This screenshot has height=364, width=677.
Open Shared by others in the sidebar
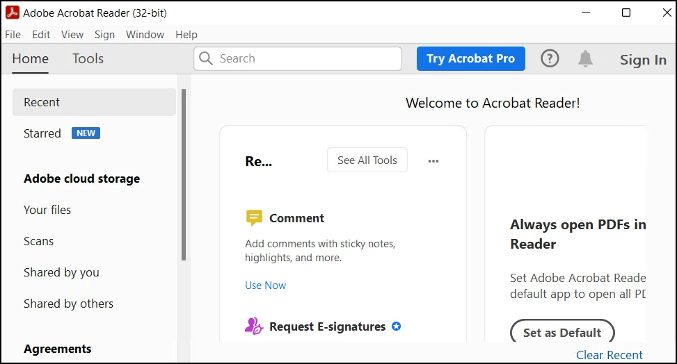(x=68, y=304)
